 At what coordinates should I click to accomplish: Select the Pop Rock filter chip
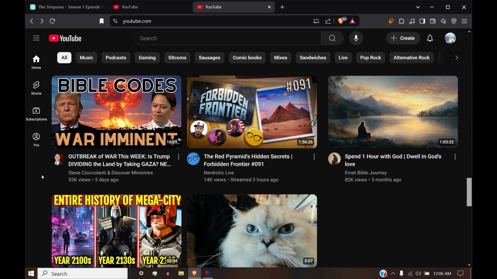(x=370, y=58)
